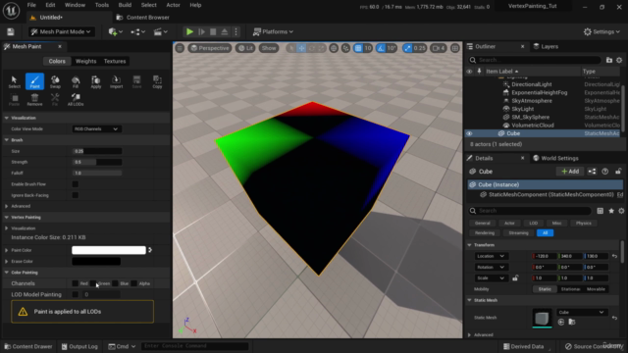The height and width of the screenshot is (353, 628).
Task: Open Outliner settings gear
Action: [x=619, y=60]
